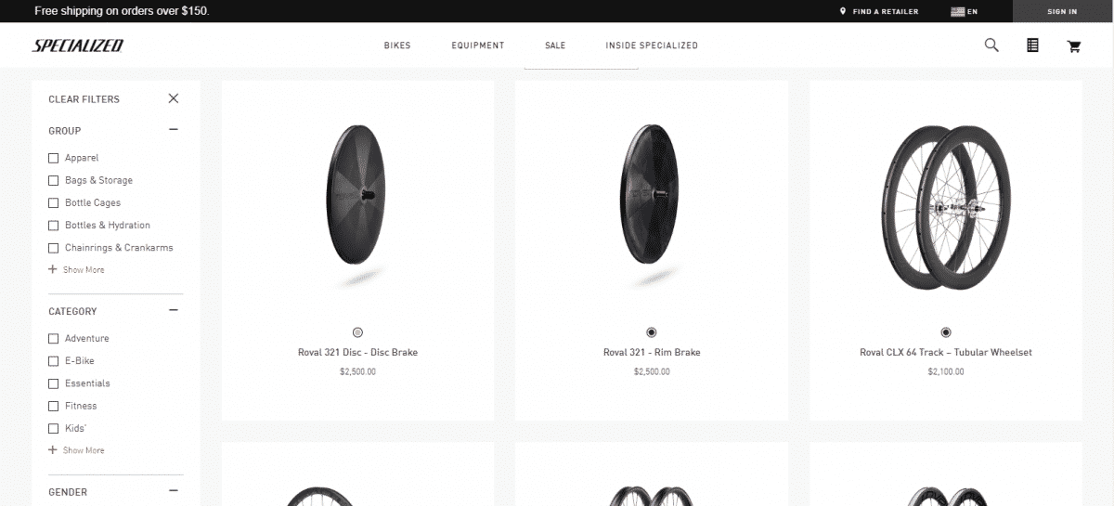
Task: Click the Specialized logo
Action: tap(78, 45)
